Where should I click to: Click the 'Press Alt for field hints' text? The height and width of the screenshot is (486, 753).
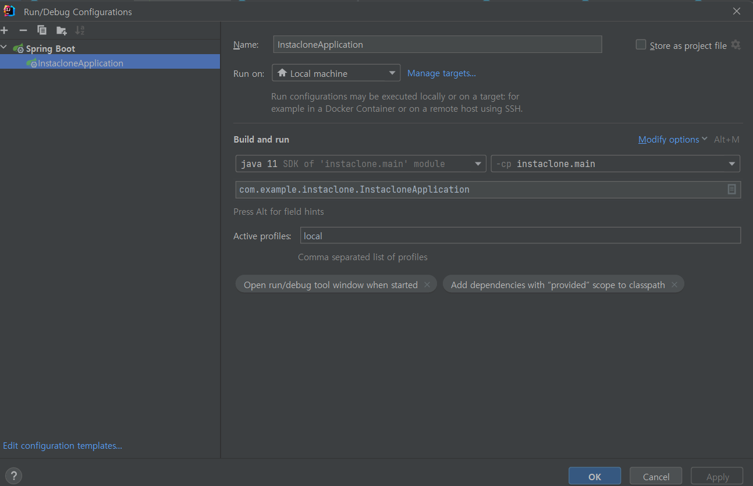279,211
